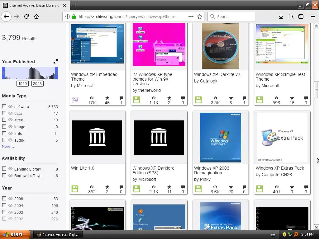Toggle eye icon beside software

coord(10,106)
